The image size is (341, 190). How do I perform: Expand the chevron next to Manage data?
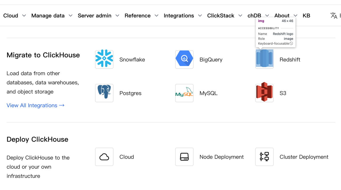click(71, 16)
